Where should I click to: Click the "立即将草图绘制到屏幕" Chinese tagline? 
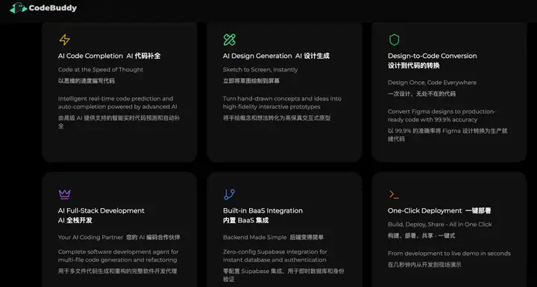point(251,80)
